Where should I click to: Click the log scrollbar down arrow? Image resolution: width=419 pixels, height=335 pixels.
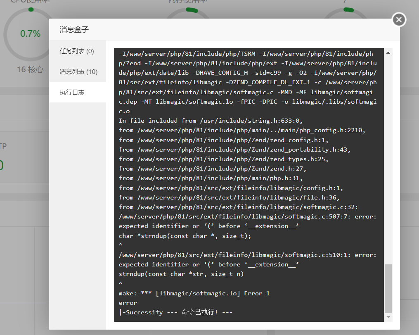[x=388, y=317]
